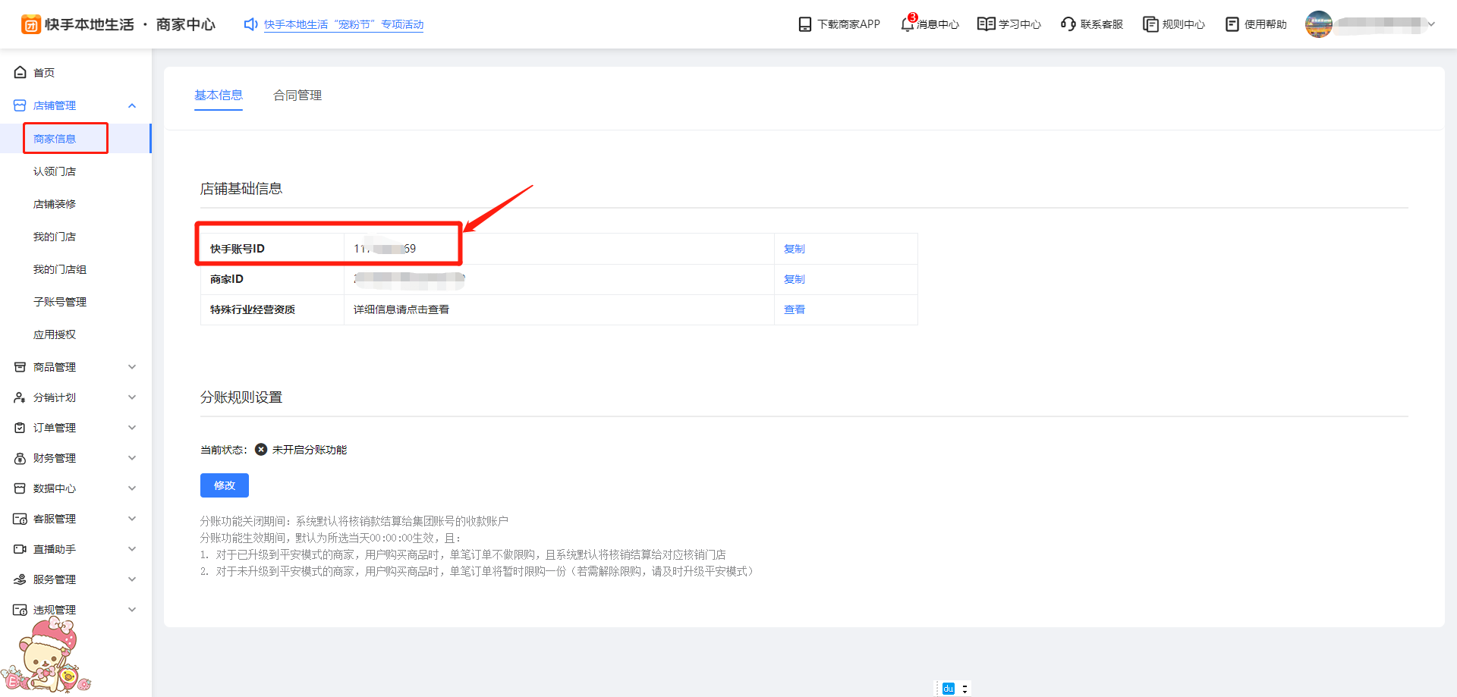The height and width of the screenshot is (697, 1457).
Task: Click the download merchant APP icon
Action: (x=804, y=24)
